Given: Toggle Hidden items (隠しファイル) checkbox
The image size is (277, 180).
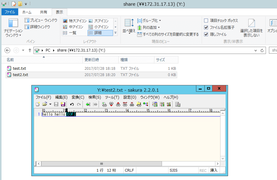Looking at the screenshot, I should tap(206, 34).
